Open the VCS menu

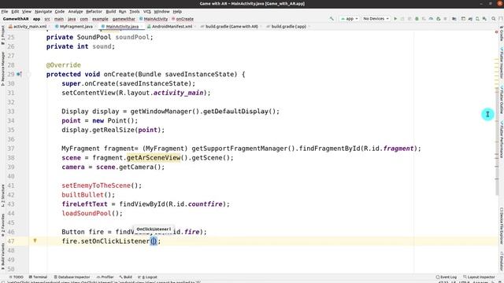(147, 12)
